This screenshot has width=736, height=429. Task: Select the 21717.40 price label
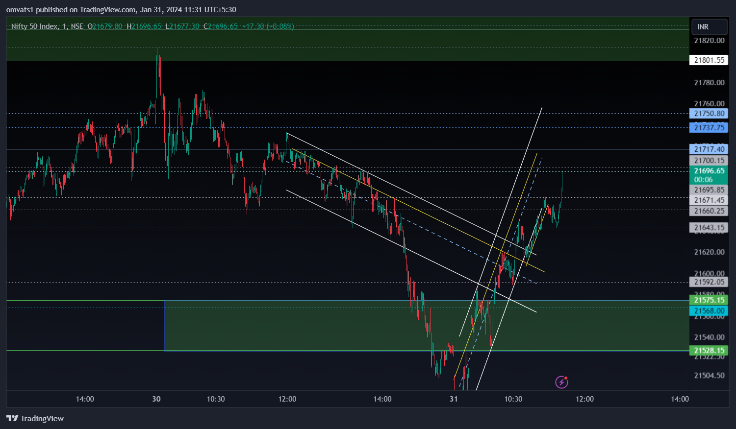point(709,149)
